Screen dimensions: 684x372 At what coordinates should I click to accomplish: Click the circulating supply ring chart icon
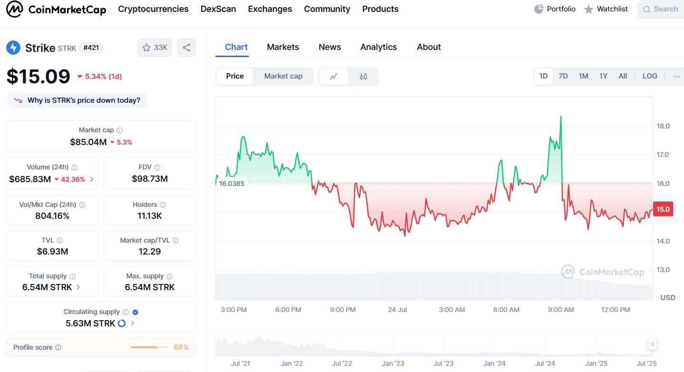pos(122,323)
